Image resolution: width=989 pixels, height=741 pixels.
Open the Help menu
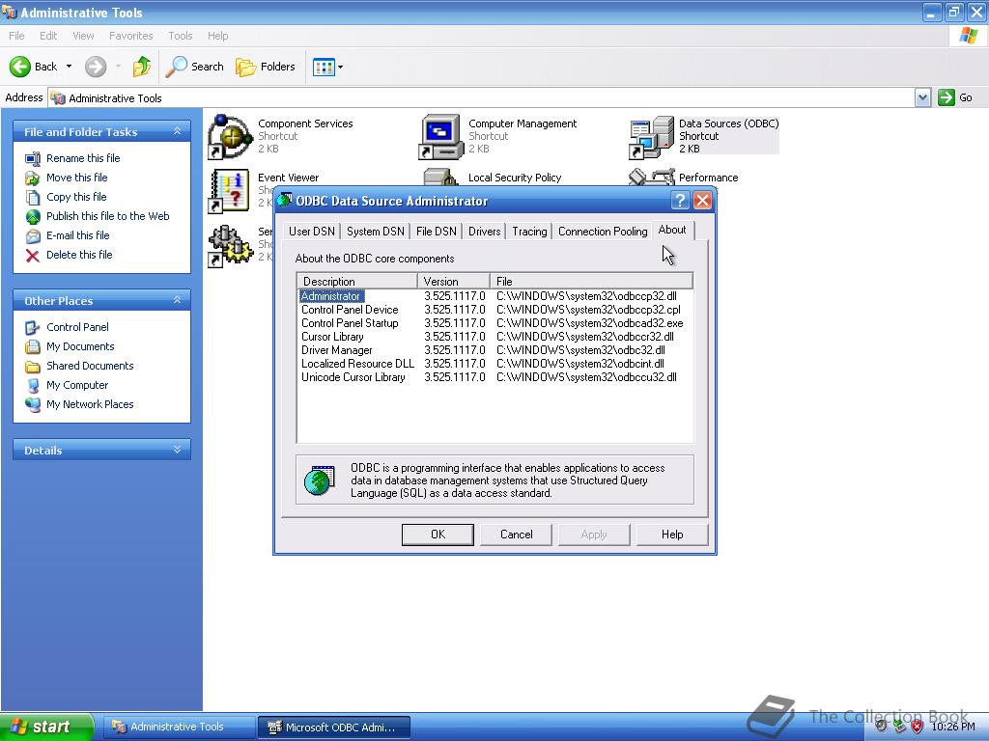(x=217, y=36)
